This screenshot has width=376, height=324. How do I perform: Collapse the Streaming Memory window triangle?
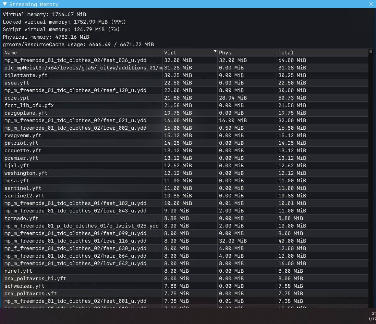coord(4,4)
